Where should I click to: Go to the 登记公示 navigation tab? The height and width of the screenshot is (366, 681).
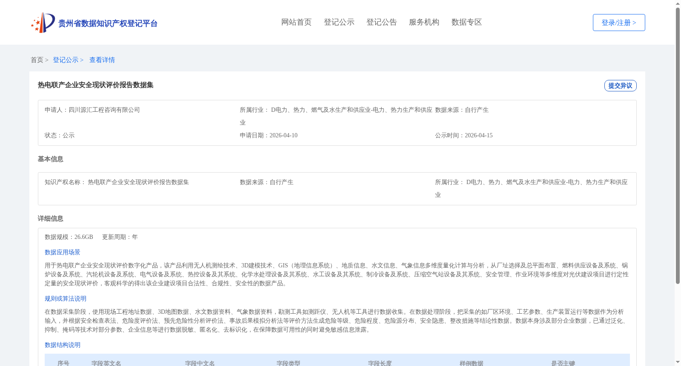(339, 22)
